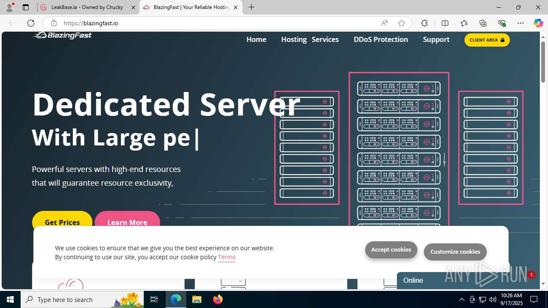Viewport: 548px width, 308px height.
Task: Switch to the LeakBase.la tab
Action: coord(87,7)
